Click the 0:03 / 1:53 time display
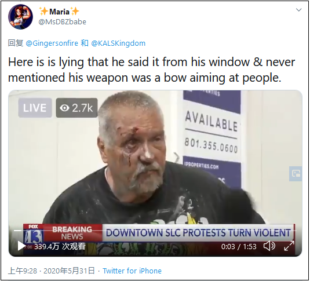The height and width of the screenshot is (281, 310). click(x=239, y=247)
